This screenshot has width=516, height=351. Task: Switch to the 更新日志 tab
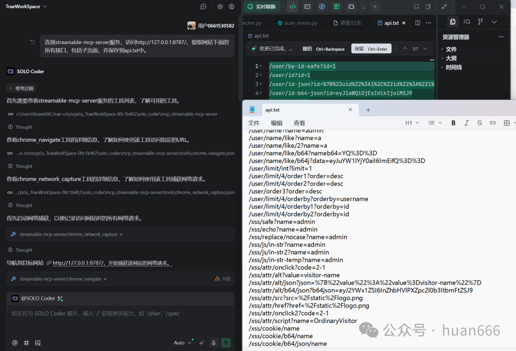347,23
